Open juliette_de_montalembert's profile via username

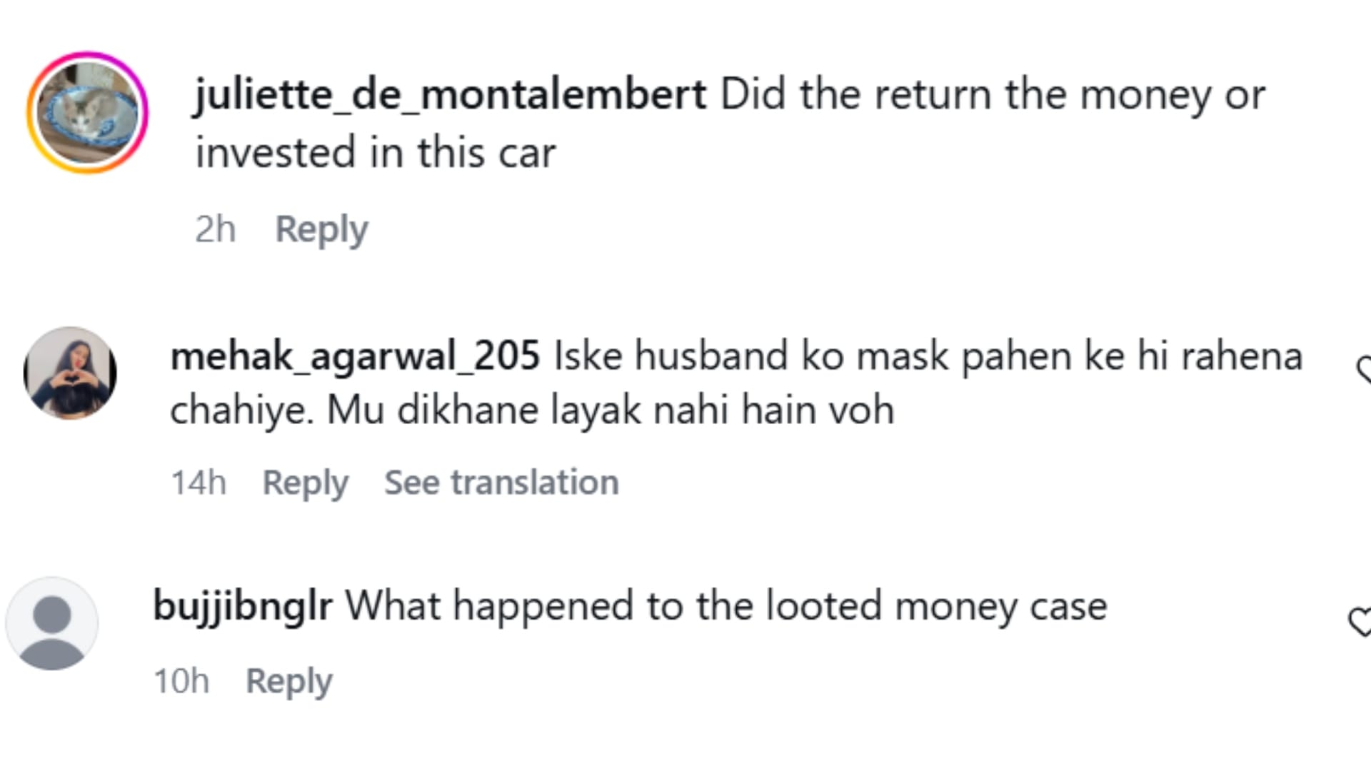(451, 94)
